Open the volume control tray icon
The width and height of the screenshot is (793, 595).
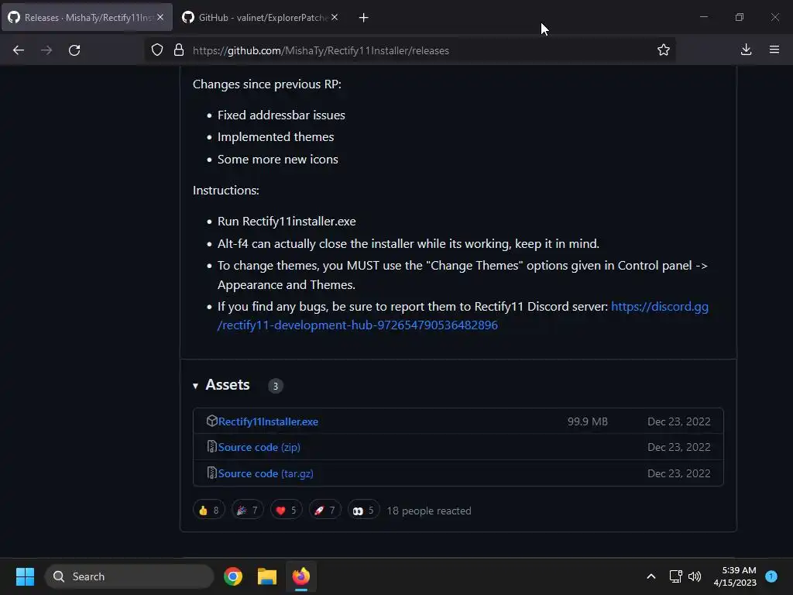click(x=695, y=576)
